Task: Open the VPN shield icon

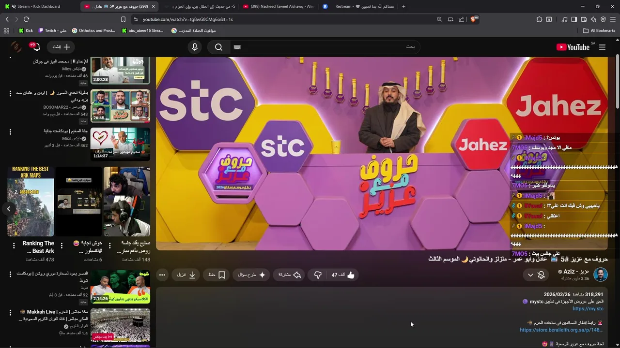Action: pos(603,19)
